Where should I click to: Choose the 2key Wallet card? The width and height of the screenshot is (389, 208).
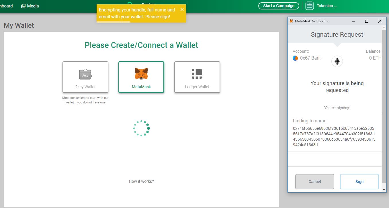point(85,77)
